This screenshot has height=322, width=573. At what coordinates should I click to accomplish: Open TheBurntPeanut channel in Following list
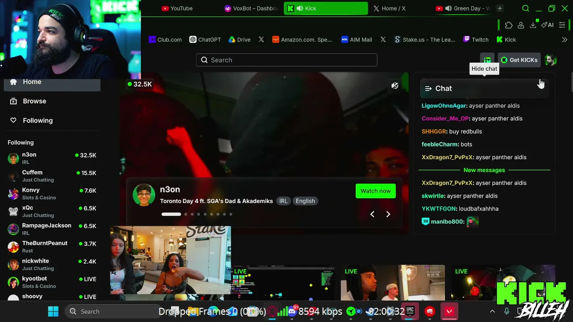pos(52,247)
